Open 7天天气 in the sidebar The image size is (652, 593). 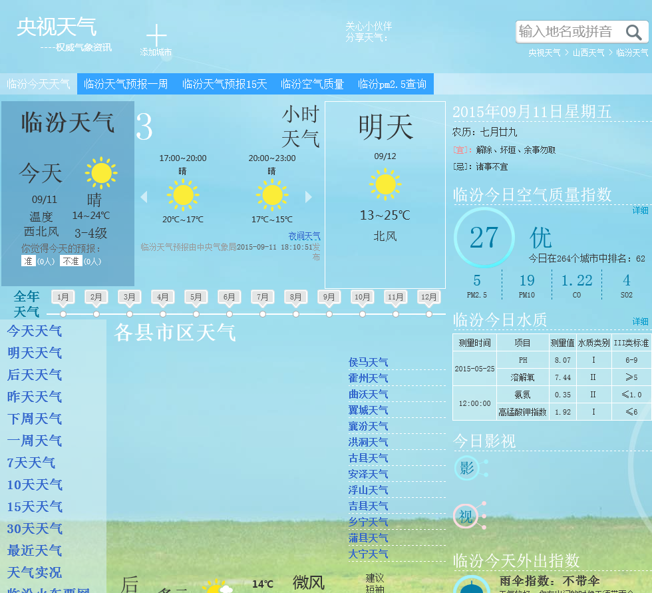[x=31, y=463]
